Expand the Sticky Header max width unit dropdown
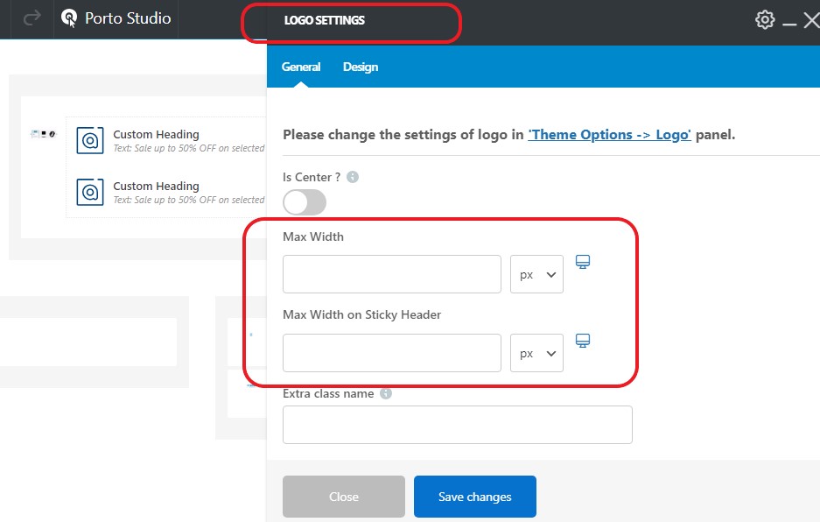 click(x=536, y=353)
